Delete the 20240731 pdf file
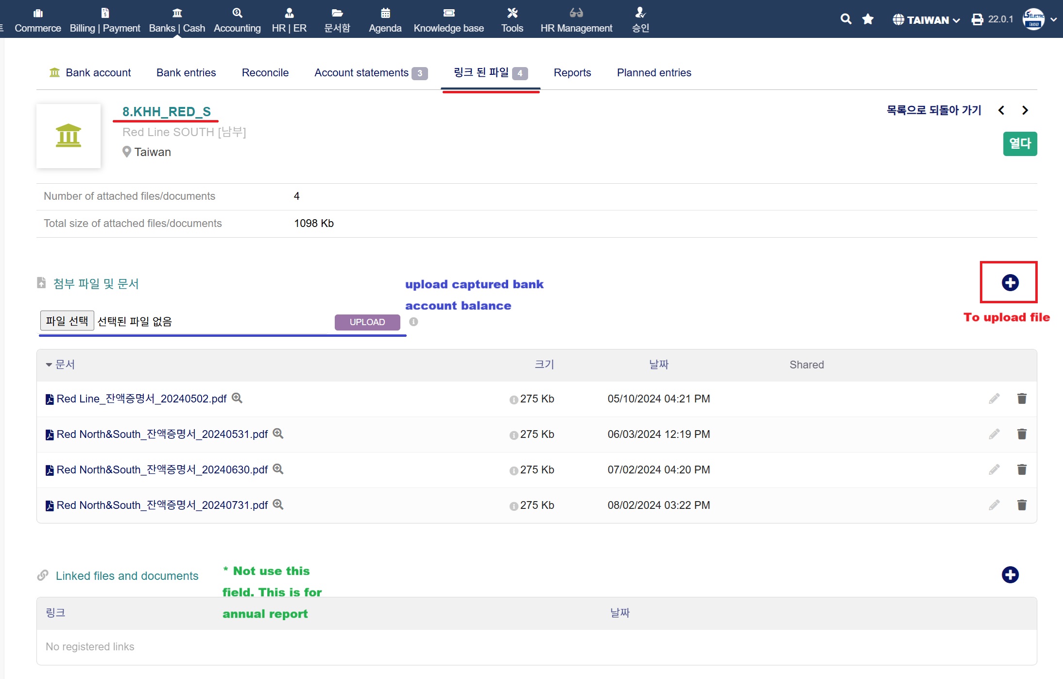The height and width of the screenshot is (679, 1063). tap(1022, 505)
